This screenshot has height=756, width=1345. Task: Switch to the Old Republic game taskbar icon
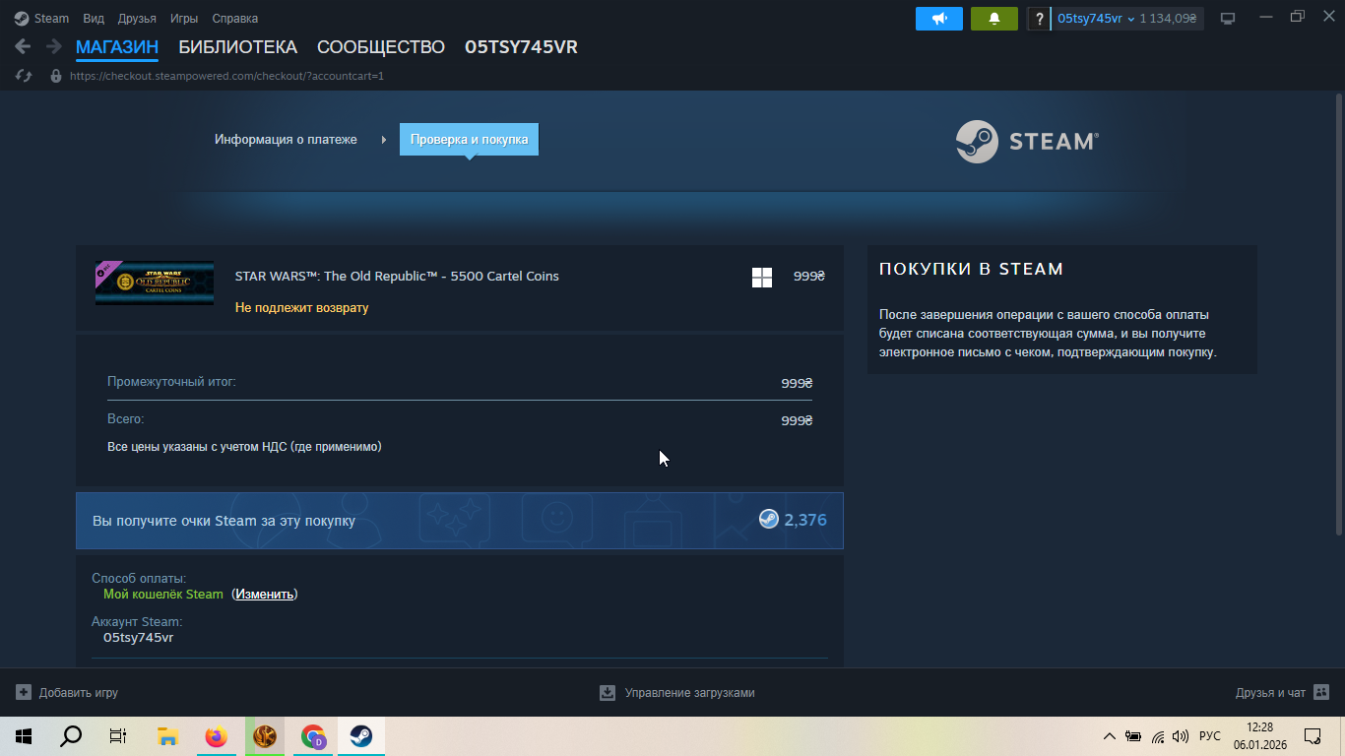coord(265,736)
